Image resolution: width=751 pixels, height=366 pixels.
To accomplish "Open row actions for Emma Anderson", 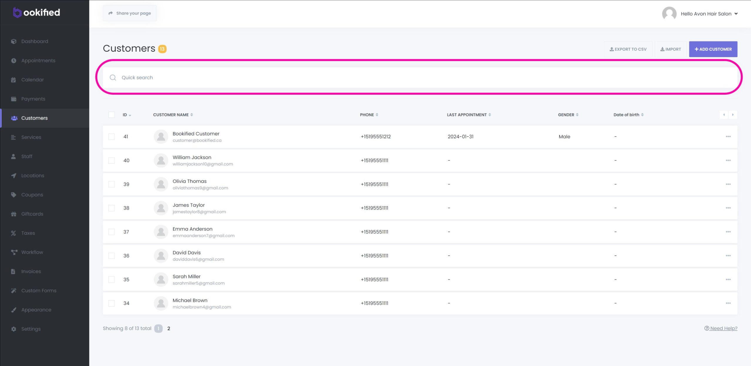I will pyautogui.click(x=728, y=232).
